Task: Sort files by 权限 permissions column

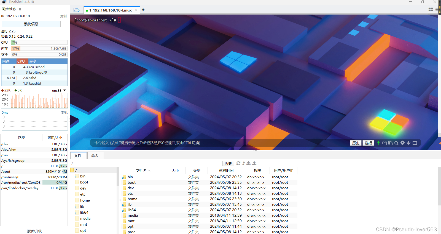Action: [257, 171]
